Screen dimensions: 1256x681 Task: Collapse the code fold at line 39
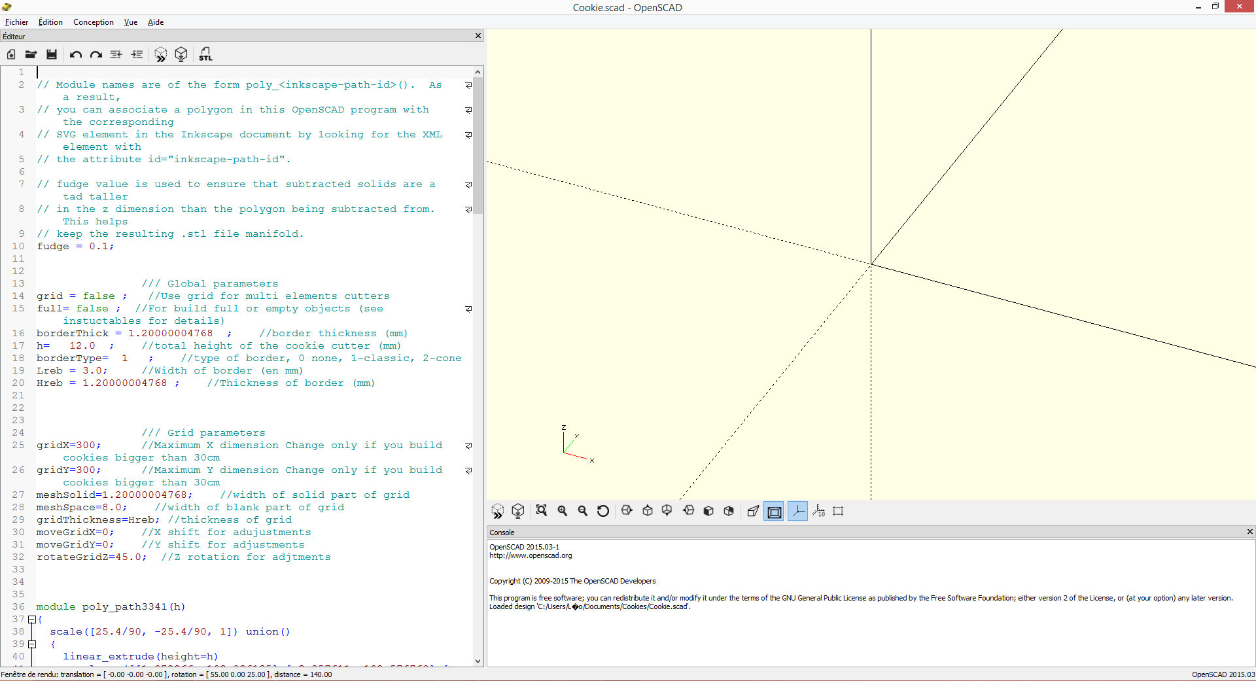coord(31,644)
